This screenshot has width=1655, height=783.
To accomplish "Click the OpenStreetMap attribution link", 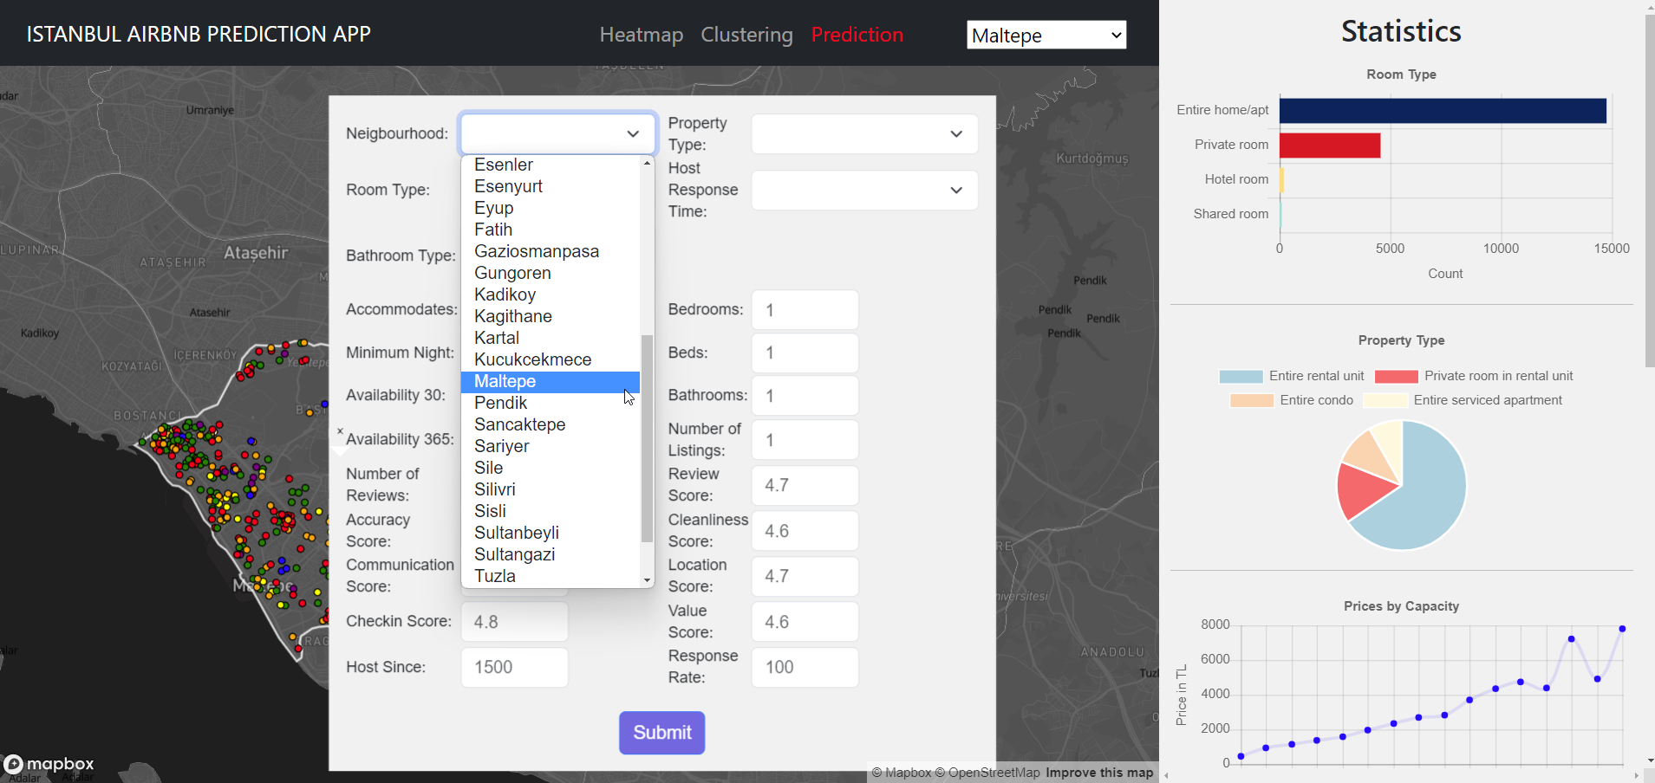I will tap(991, 772).
